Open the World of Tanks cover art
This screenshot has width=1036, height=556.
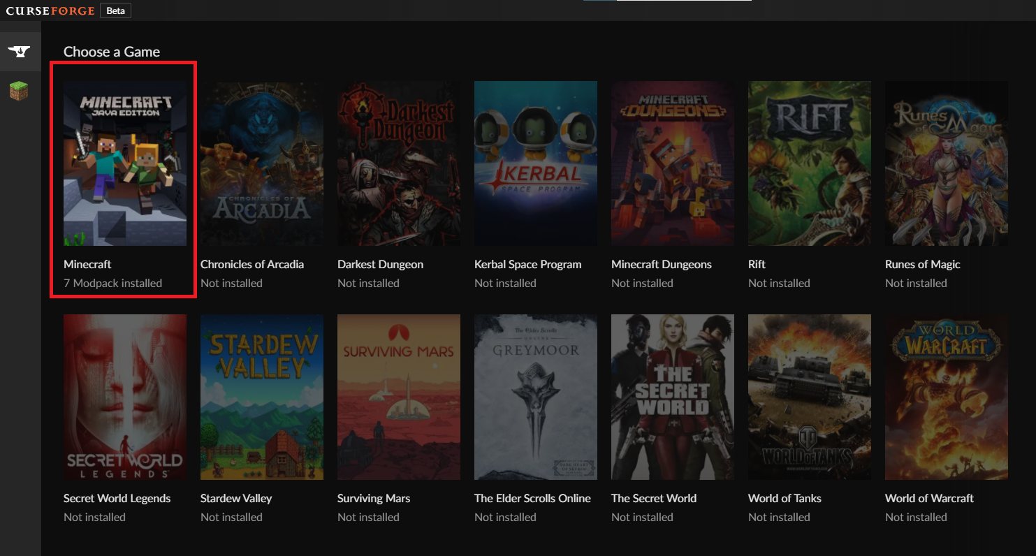(x=810, y=397)
